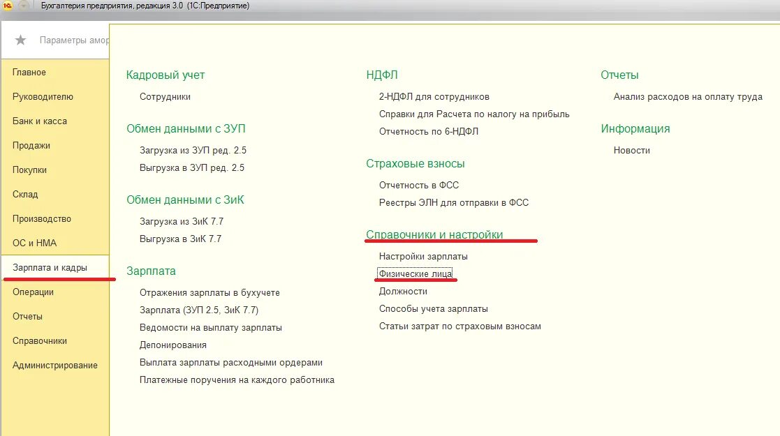Click the Зарплата group heading
780x436 pixels.
pos(152,271)
